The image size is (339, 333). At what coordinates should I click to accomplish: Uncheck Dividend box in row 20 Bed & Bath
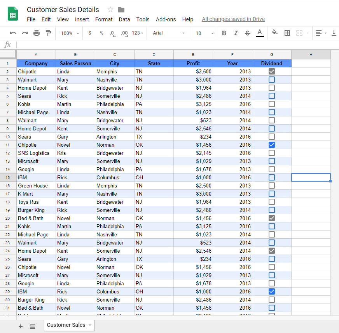point(271,218)
